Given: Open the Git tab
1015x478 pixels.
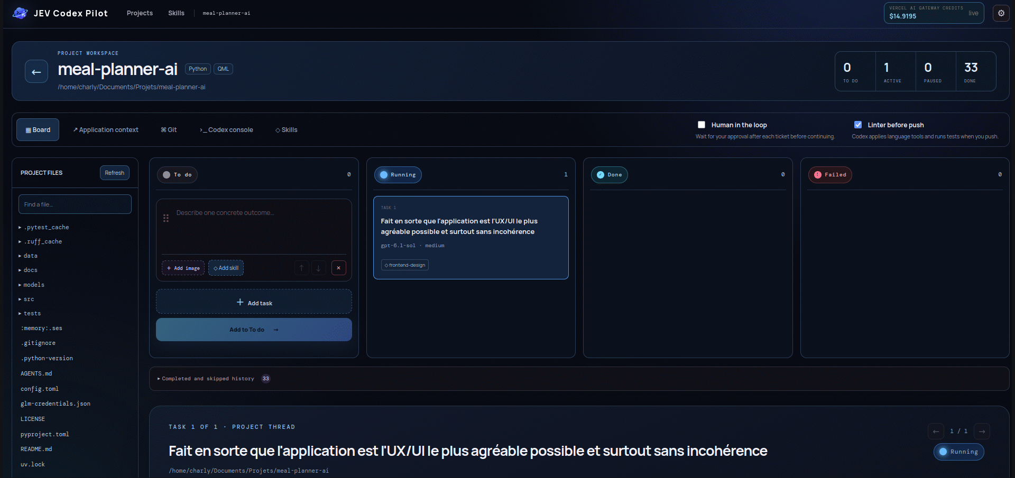Looking at the screenshot, I should pos(169,130).
